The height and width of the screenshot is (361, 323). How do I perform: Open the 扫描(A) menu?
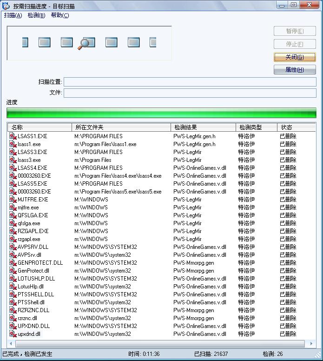pyautogui.click(x=13, y=15)
